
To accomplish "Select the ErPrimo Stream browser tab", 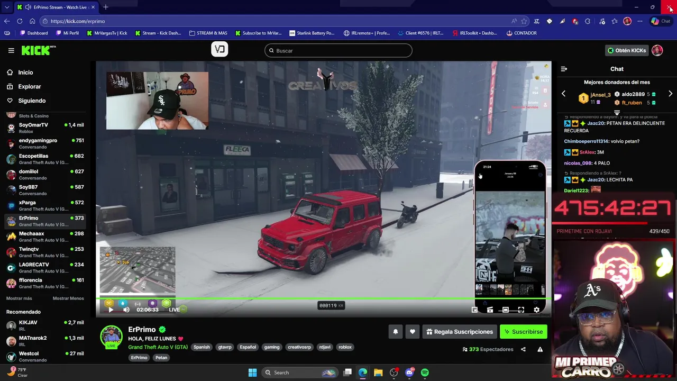I will (56, 7).
